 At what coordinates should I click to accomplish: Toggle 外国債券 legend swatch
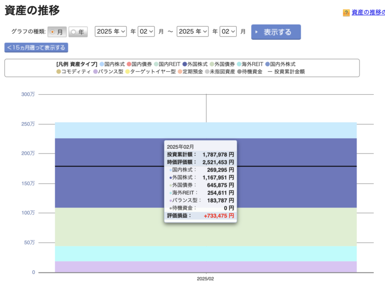[212, 64]
